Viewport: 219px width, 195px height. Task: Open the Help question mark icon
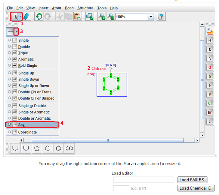click(x=161, y=16)
